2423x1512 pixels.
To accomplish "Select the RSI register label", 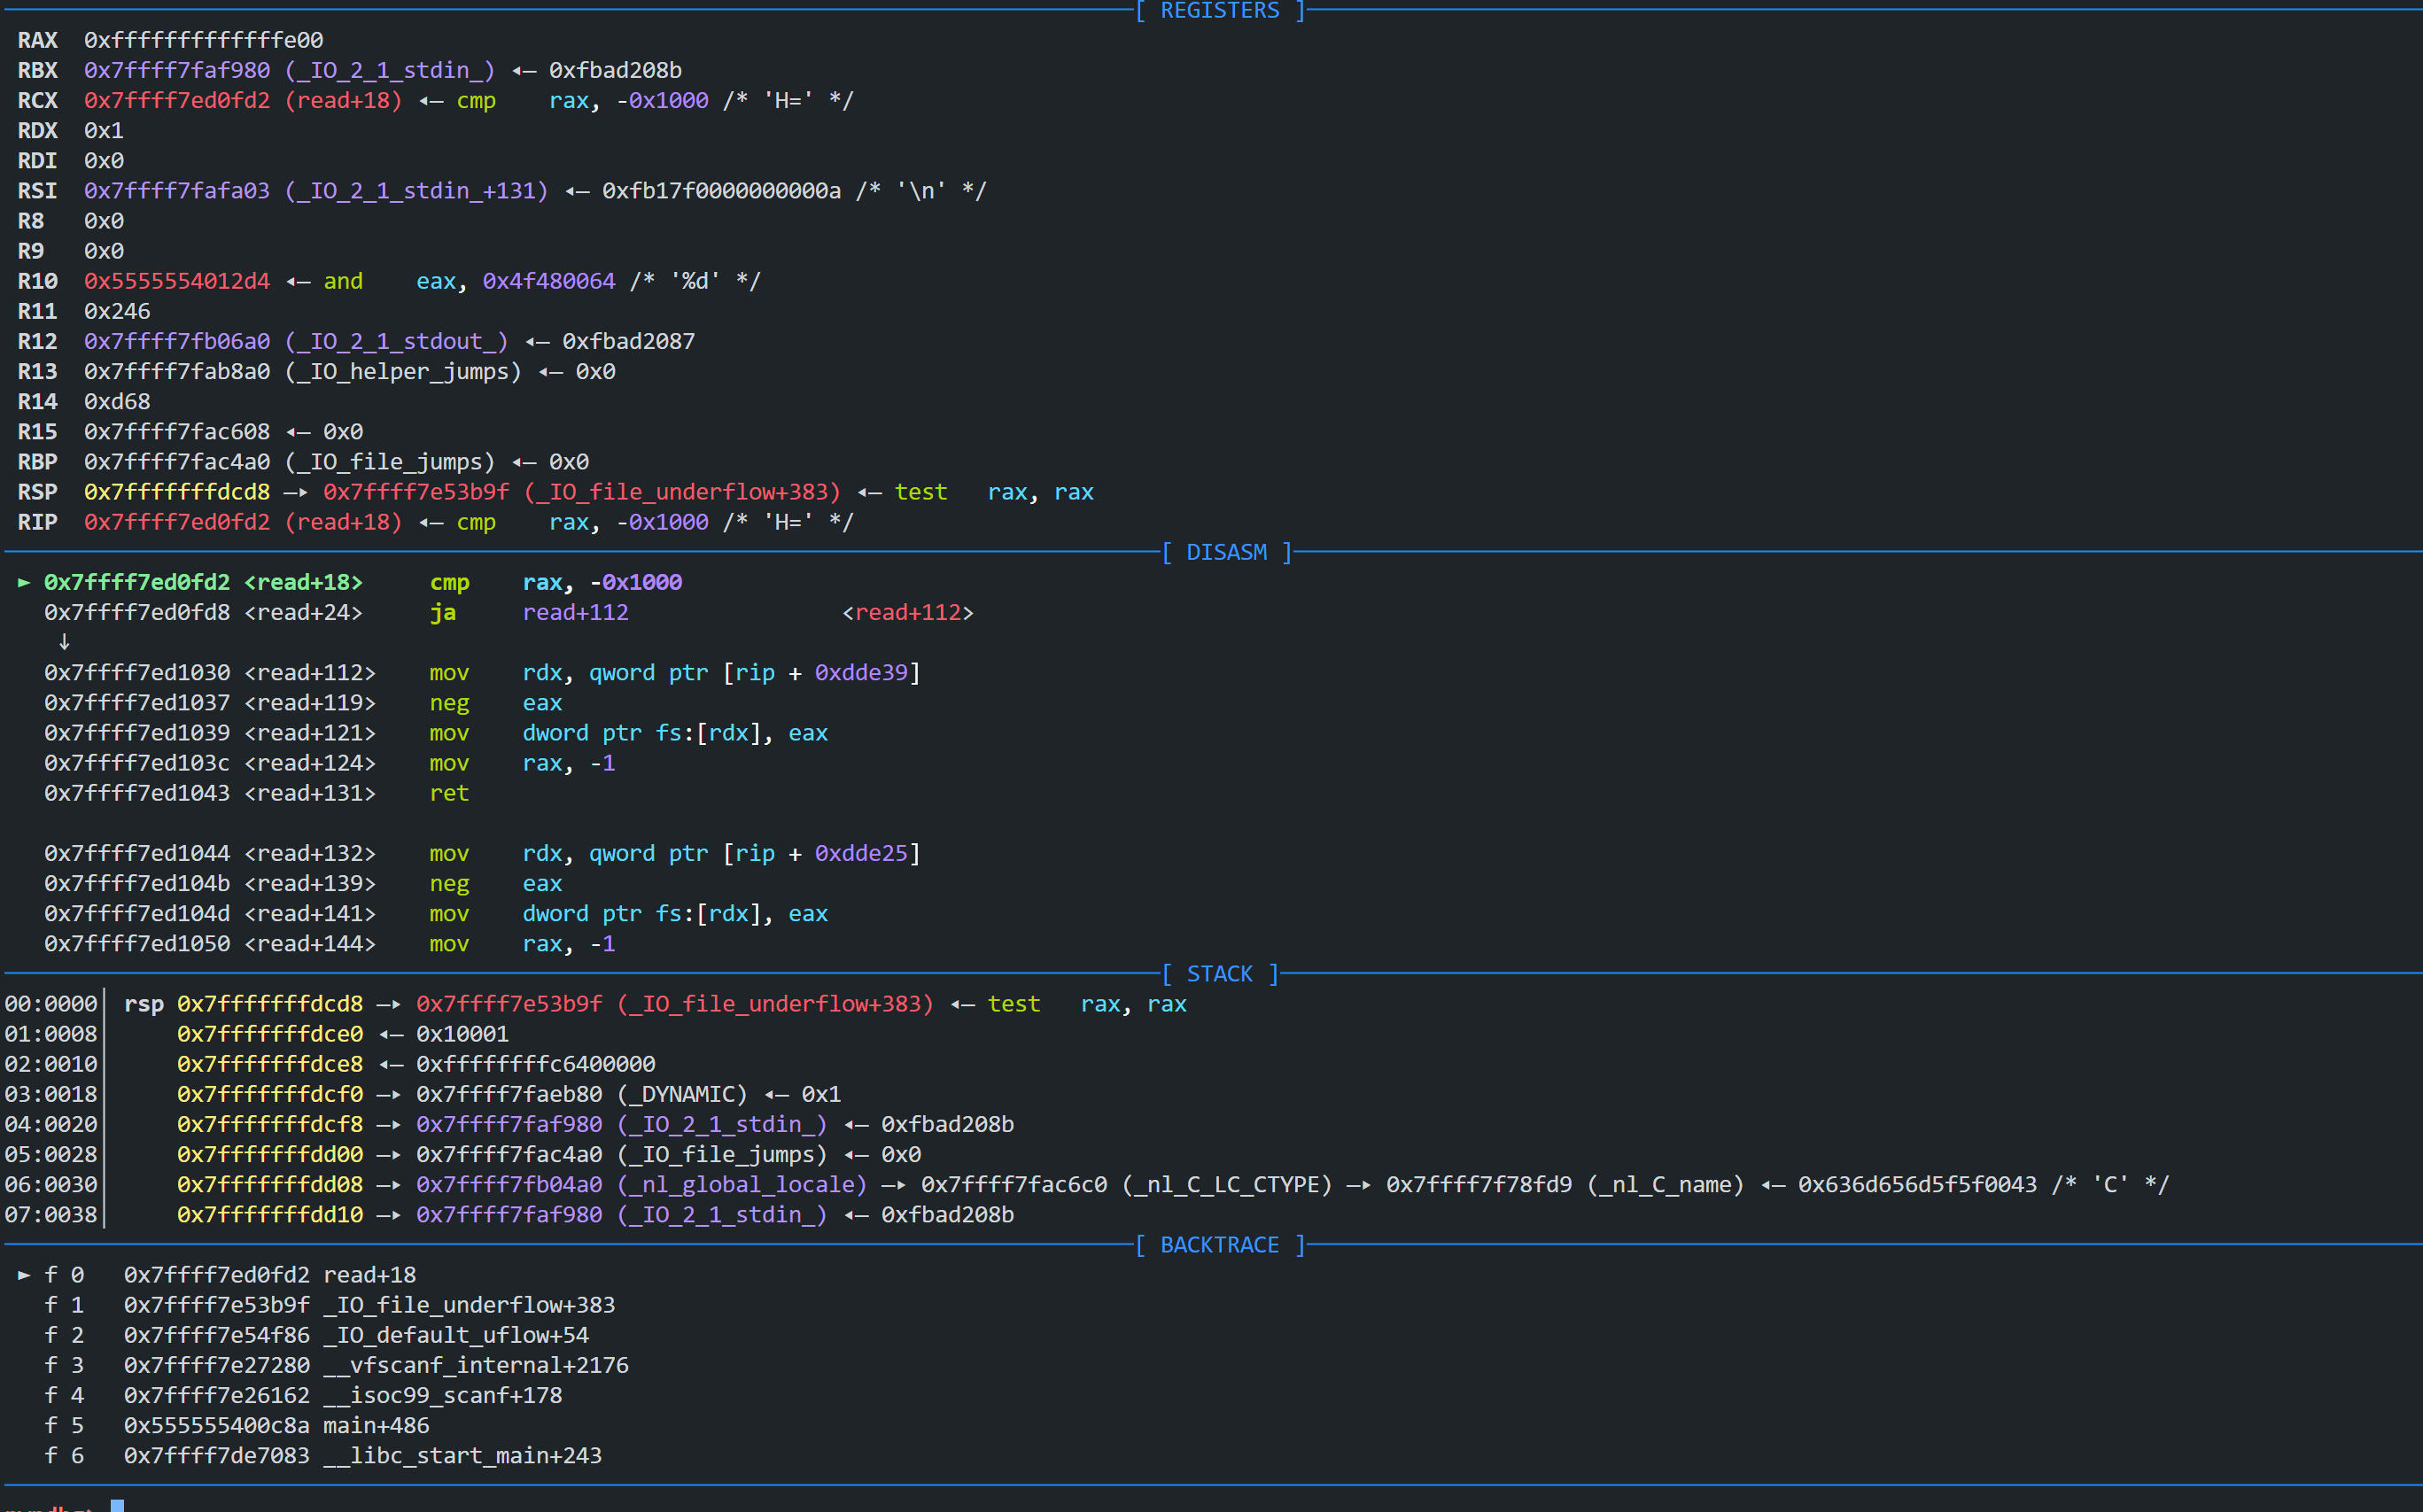I will click(x=38, y=190).
